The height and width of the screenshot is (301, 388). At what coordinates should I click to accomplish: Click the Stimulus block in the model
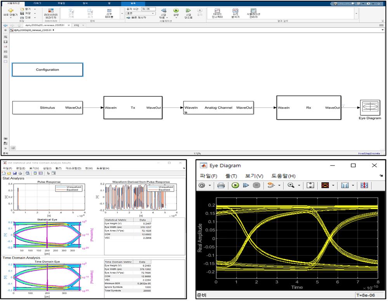(x=47, y=108)
